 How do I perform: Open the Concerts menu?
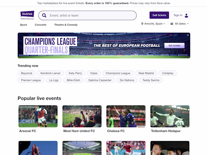41,25
